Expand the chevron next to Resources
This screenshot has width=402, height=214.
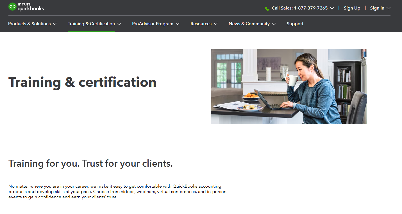(216, 24)
